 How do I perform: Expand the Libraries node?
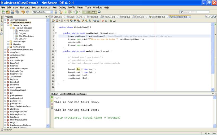[8, 44]
